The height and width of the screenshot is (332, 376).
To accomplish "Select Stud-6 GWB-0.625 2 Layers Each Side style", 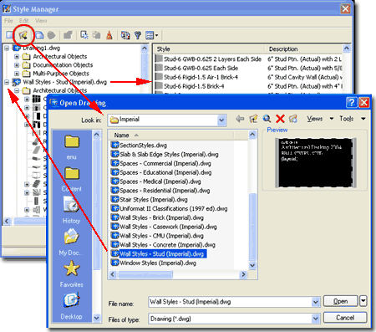I will click(x=209, y=59).
